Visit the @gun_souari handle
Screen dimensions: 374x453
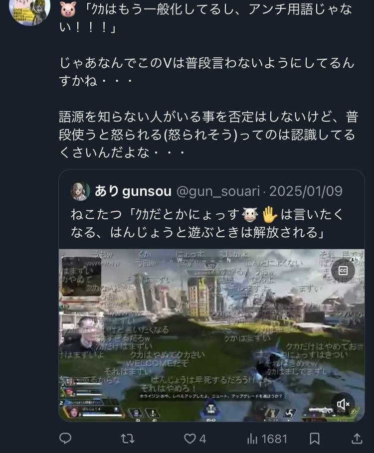(217, 191)
